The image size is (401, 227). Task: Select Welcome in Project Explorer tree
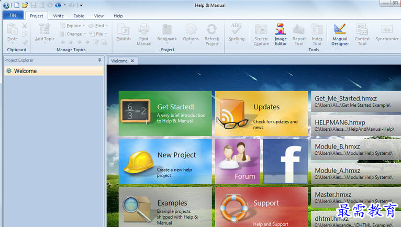click(54, 71)
